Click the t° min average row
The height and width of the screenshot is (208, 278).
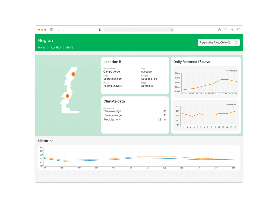135,111
